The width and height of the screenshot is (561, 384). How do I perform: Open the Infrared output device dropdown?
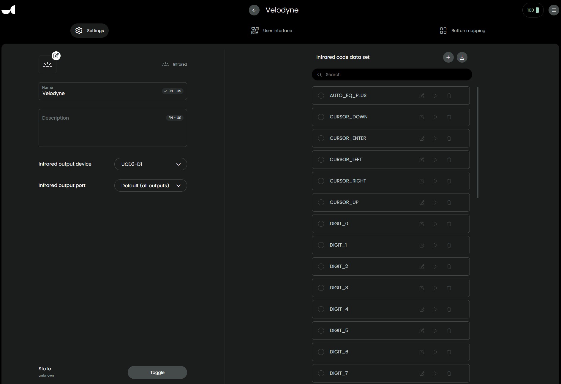[151, 164]
